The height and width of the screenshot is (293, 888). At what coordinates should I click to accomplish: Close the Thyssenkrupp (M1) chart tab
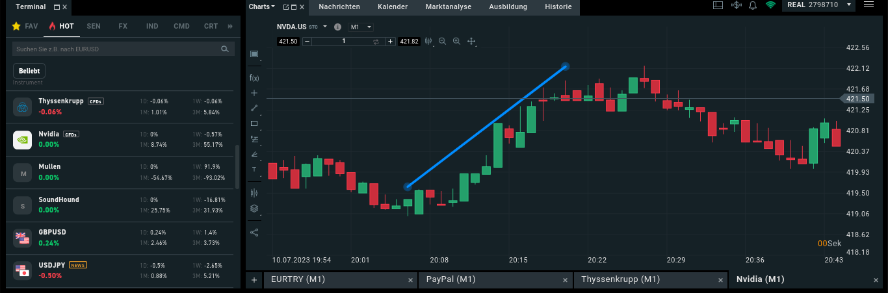(721, 280)
